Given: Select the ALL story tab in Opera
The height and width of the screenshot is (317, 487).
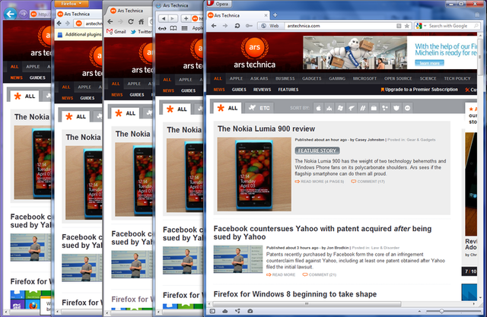Looking at the screenshot, I should click(x=228, y=108).
